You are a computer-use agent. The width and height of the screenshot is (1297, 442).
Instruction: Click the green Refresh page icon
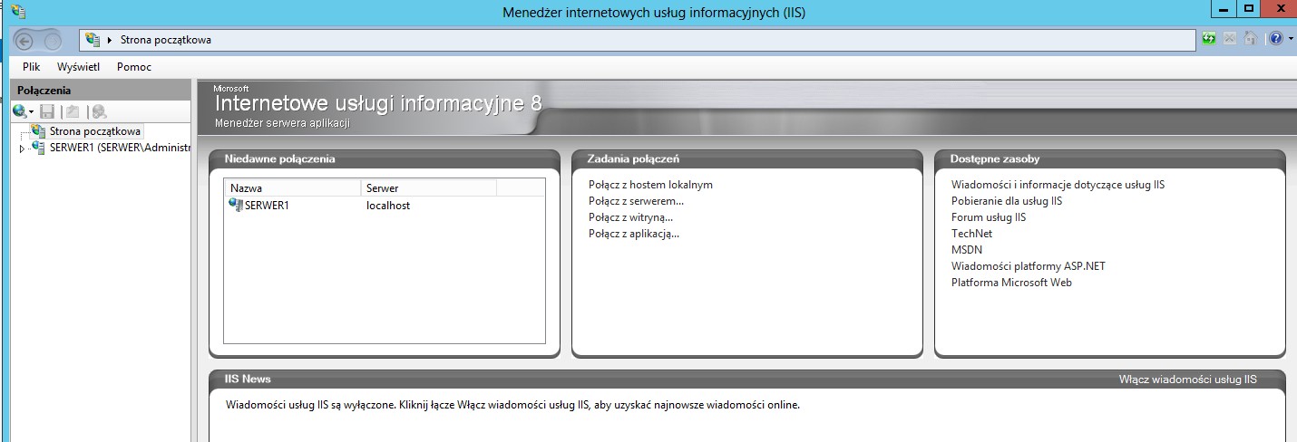(x=1208, y=39)
